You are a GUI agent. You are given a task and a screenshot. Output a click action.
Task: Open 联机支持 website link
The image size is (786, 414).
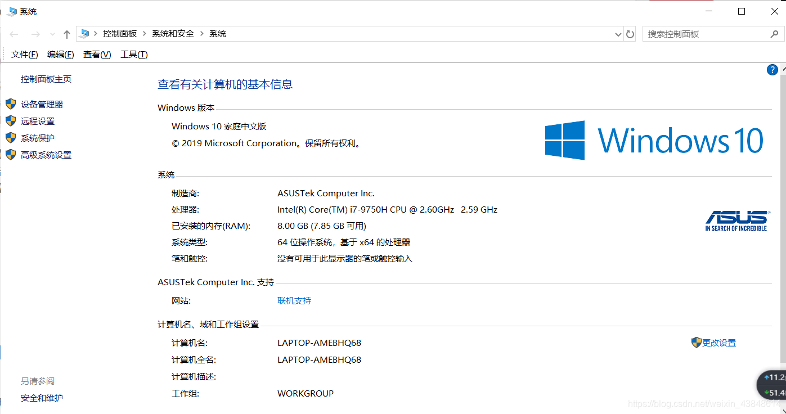294,301
